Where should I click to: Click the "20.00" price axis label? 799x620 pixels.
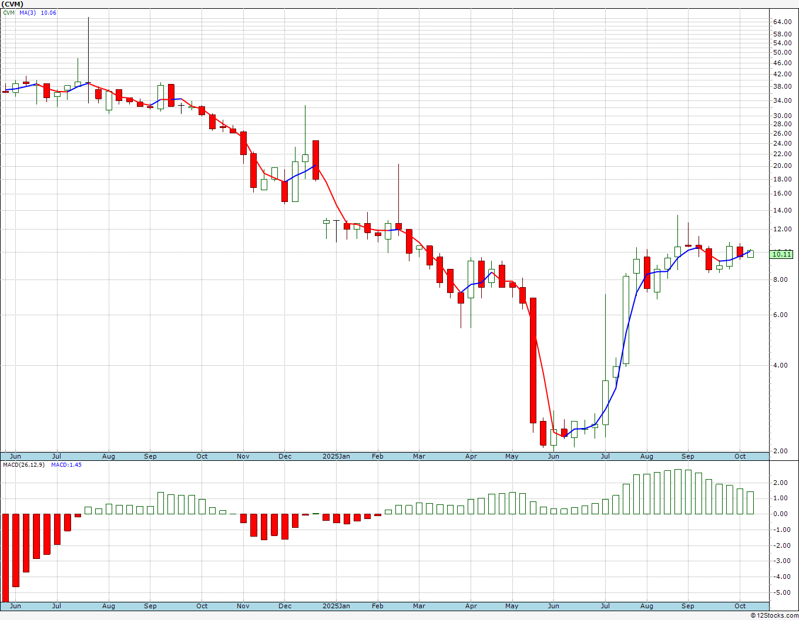point(781,166)
